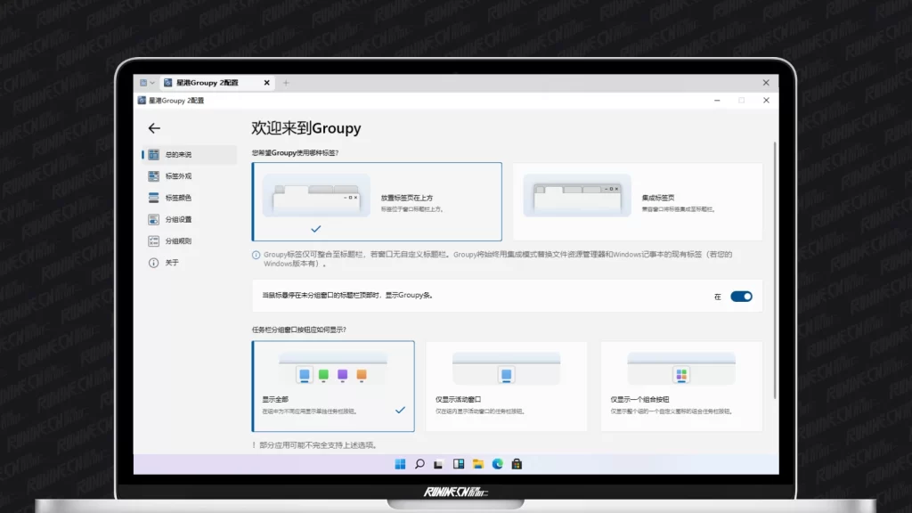Choose 显示全部 taskbar button option

[333, 386]
